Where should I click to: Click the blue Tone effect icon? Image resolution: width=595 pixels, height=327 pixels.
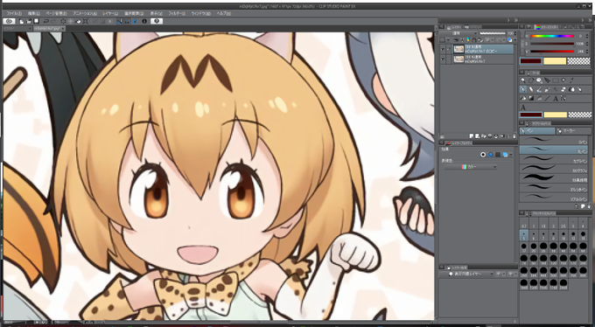click(x=491, y=155)
